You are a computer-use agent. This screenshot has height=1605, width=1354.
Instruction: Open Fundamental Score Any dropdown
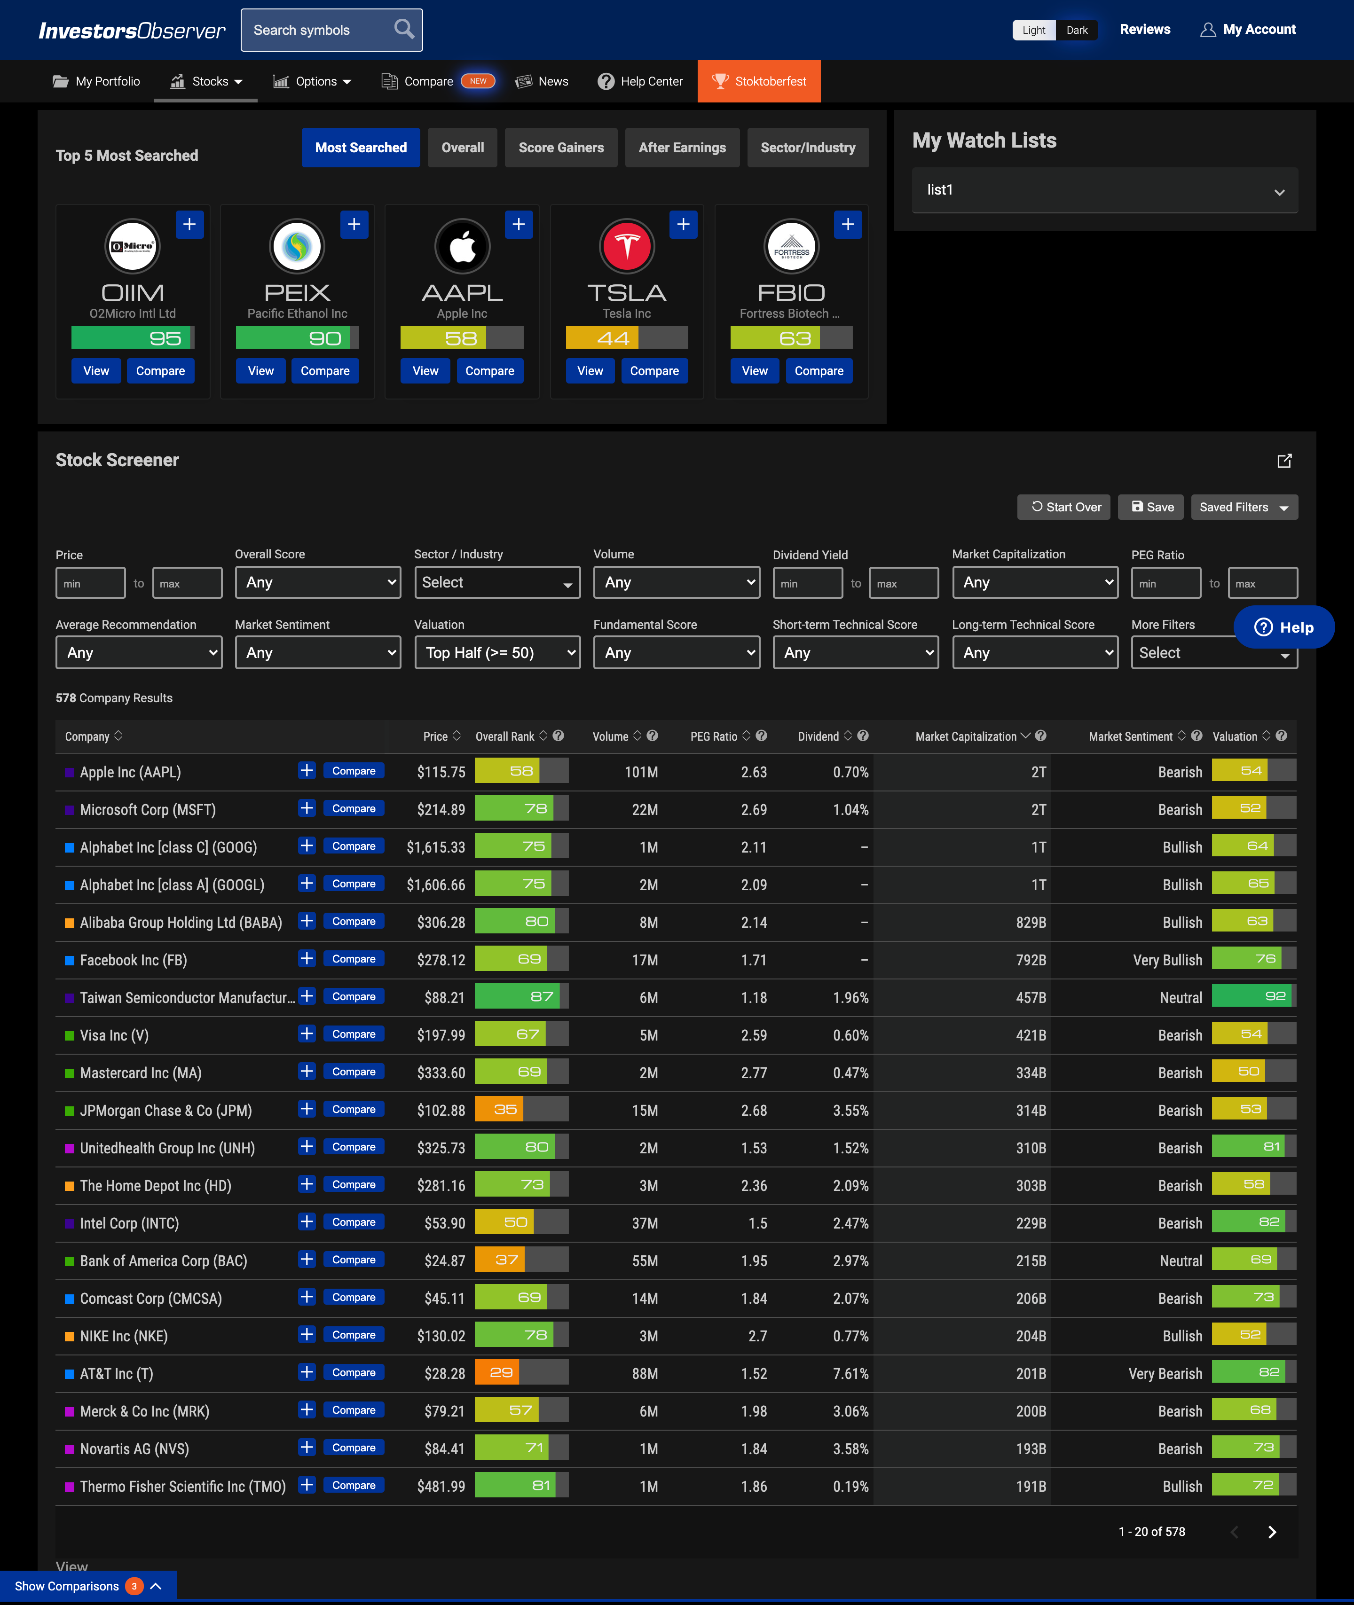point(676,653)
